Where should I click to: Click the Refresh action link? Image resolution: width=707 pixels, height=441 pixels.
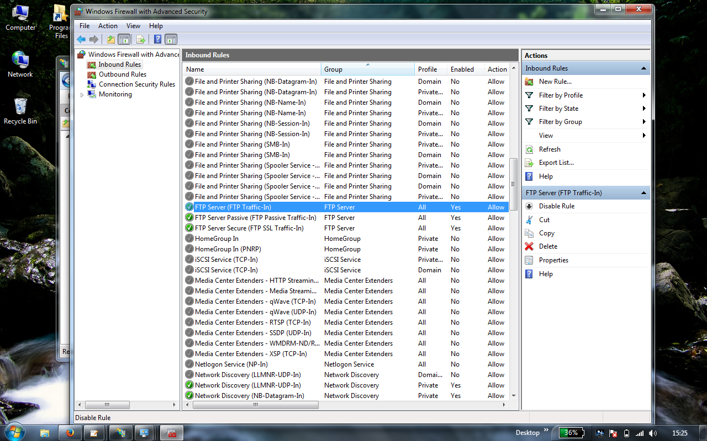[550, 149]
